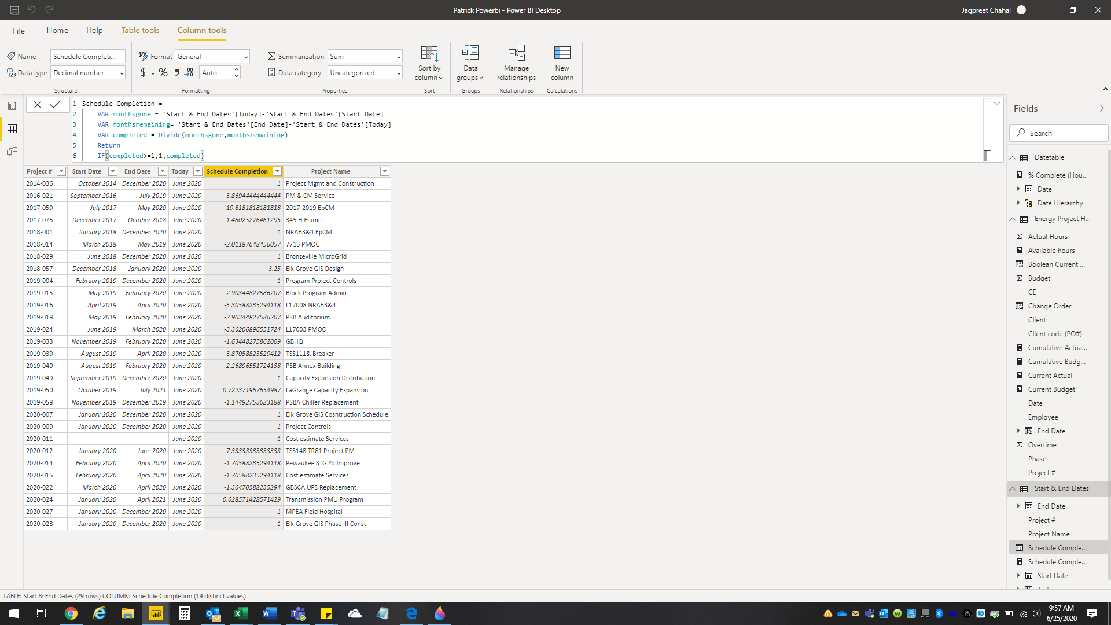Open Model view from the left sidebar
This screenshot has width=1111, height=625.
tap(12, 152)
